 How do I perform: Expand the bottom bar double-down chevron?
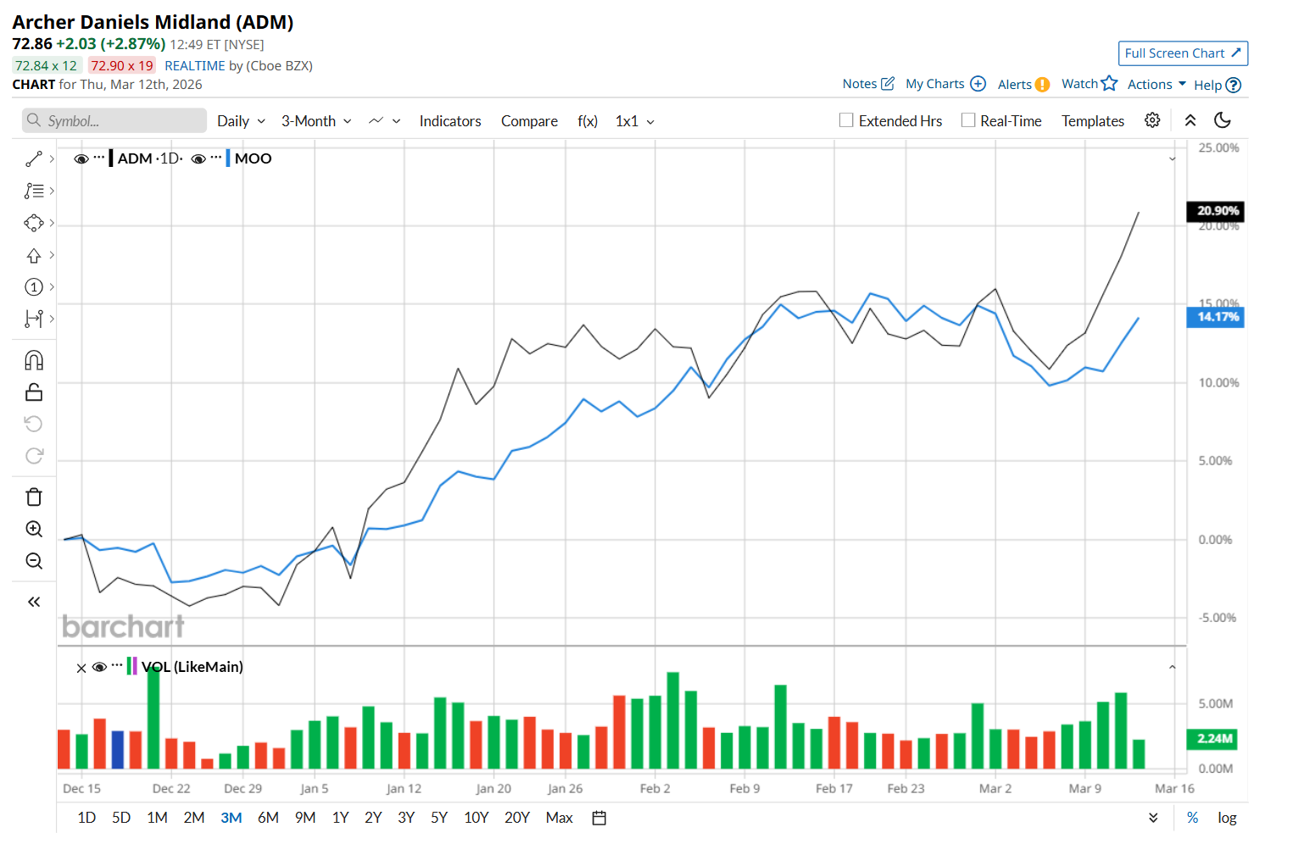(1153, 818)
